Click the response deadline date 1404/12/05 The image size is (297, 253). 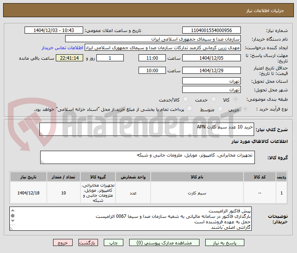coord(212,58)
